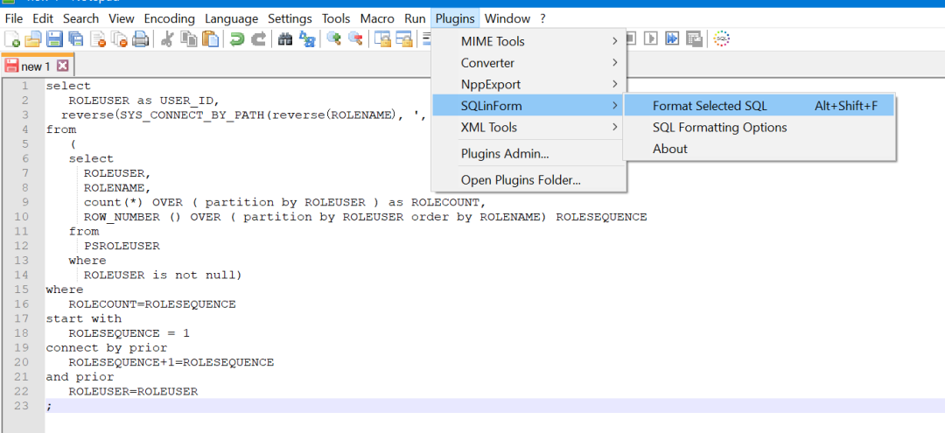
Task: Click 'ROLEUSER is not null)' text
Action: coord(163,276)
